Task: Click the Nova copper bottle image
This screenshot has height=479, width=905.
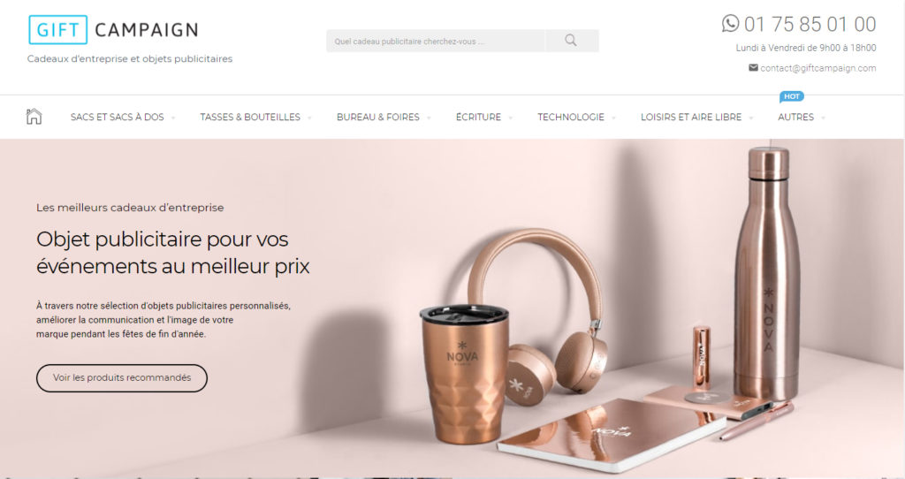Action: [x=767, y=274]
